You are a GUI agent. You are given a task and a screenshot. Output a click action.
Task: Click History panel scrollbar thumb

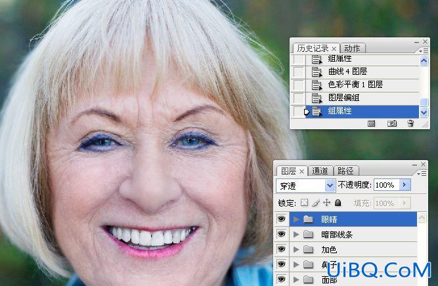(x=424, y=102)
